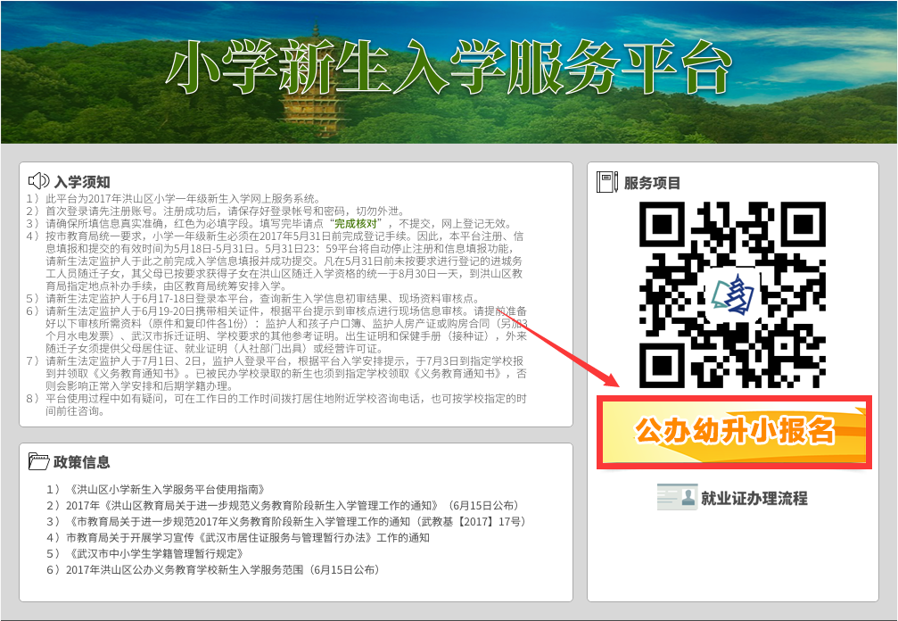Viewport: 898px width, 621px height.
Task: Open 《洪山区小学新生入学服务平台使用指南》
Action: (167, 490)
